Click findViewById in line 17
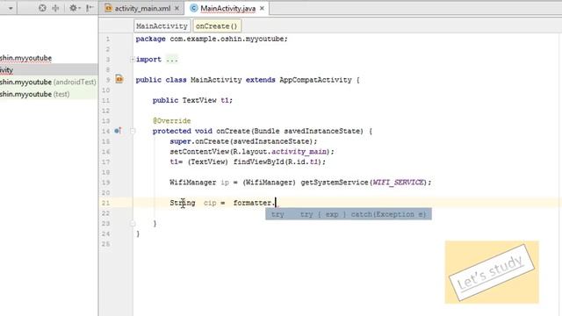The image size is (562, 316). click(259, 162)
